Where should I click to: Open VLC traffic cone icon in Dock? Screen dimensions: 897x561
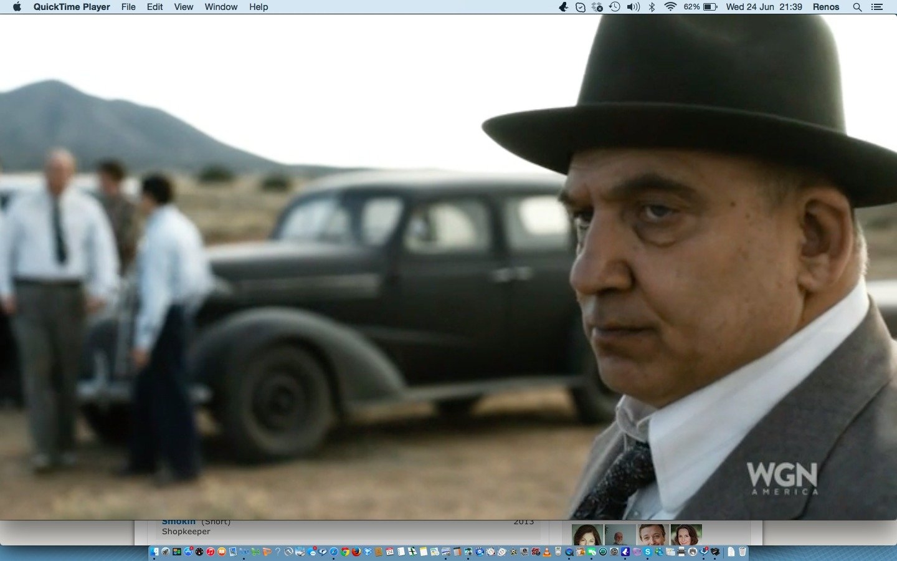(547, 552)
